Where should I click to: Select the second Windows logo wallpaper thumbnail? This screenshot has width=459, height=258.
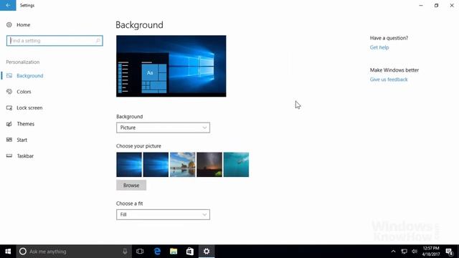156,165
